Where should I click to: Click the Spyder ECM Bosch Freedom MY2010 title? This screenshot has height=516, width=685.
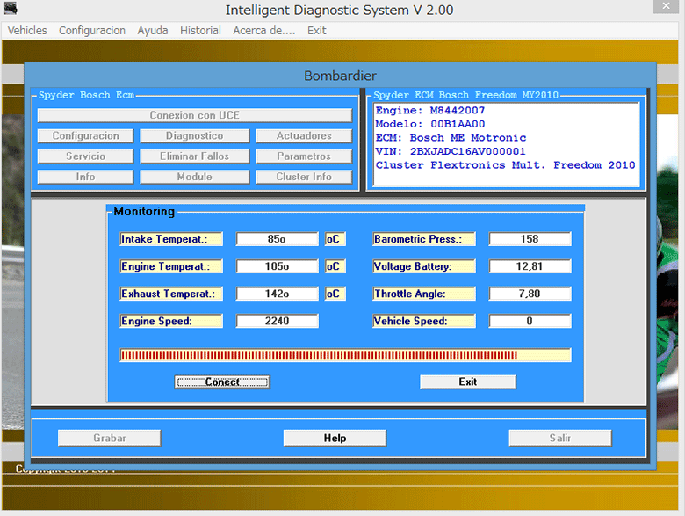click(465, 95)
